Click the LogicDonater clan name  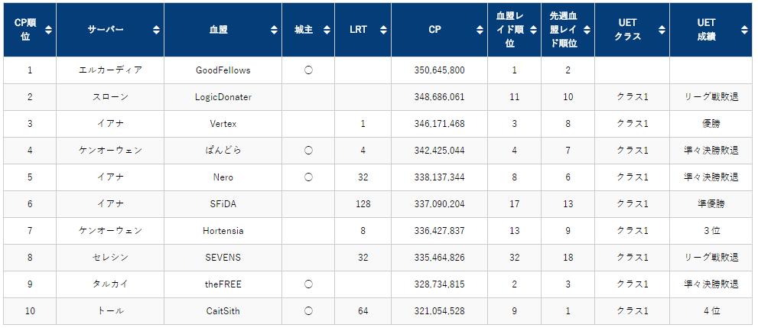223,97
